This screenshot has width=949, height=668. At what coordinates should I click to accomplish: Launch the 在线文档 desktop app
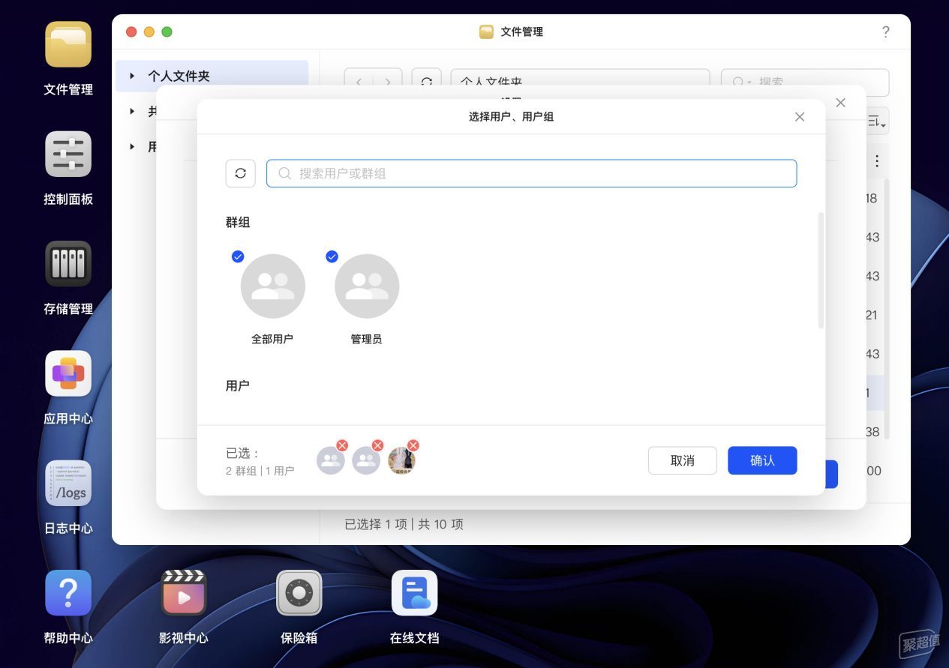[x=414, y=593]
